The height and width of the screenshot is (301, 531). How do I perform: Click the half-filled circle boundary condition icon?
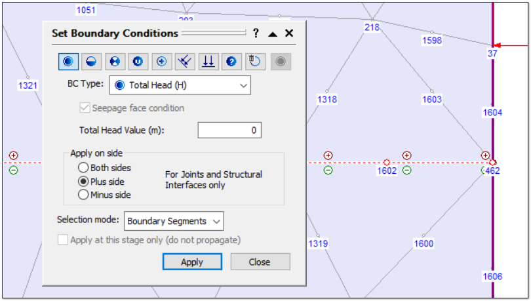[x=92, y=62]
